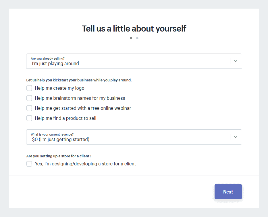Select the second step progress dot
Image resolution: width=268 pixels, height=217 pixels.
(137, 38)
